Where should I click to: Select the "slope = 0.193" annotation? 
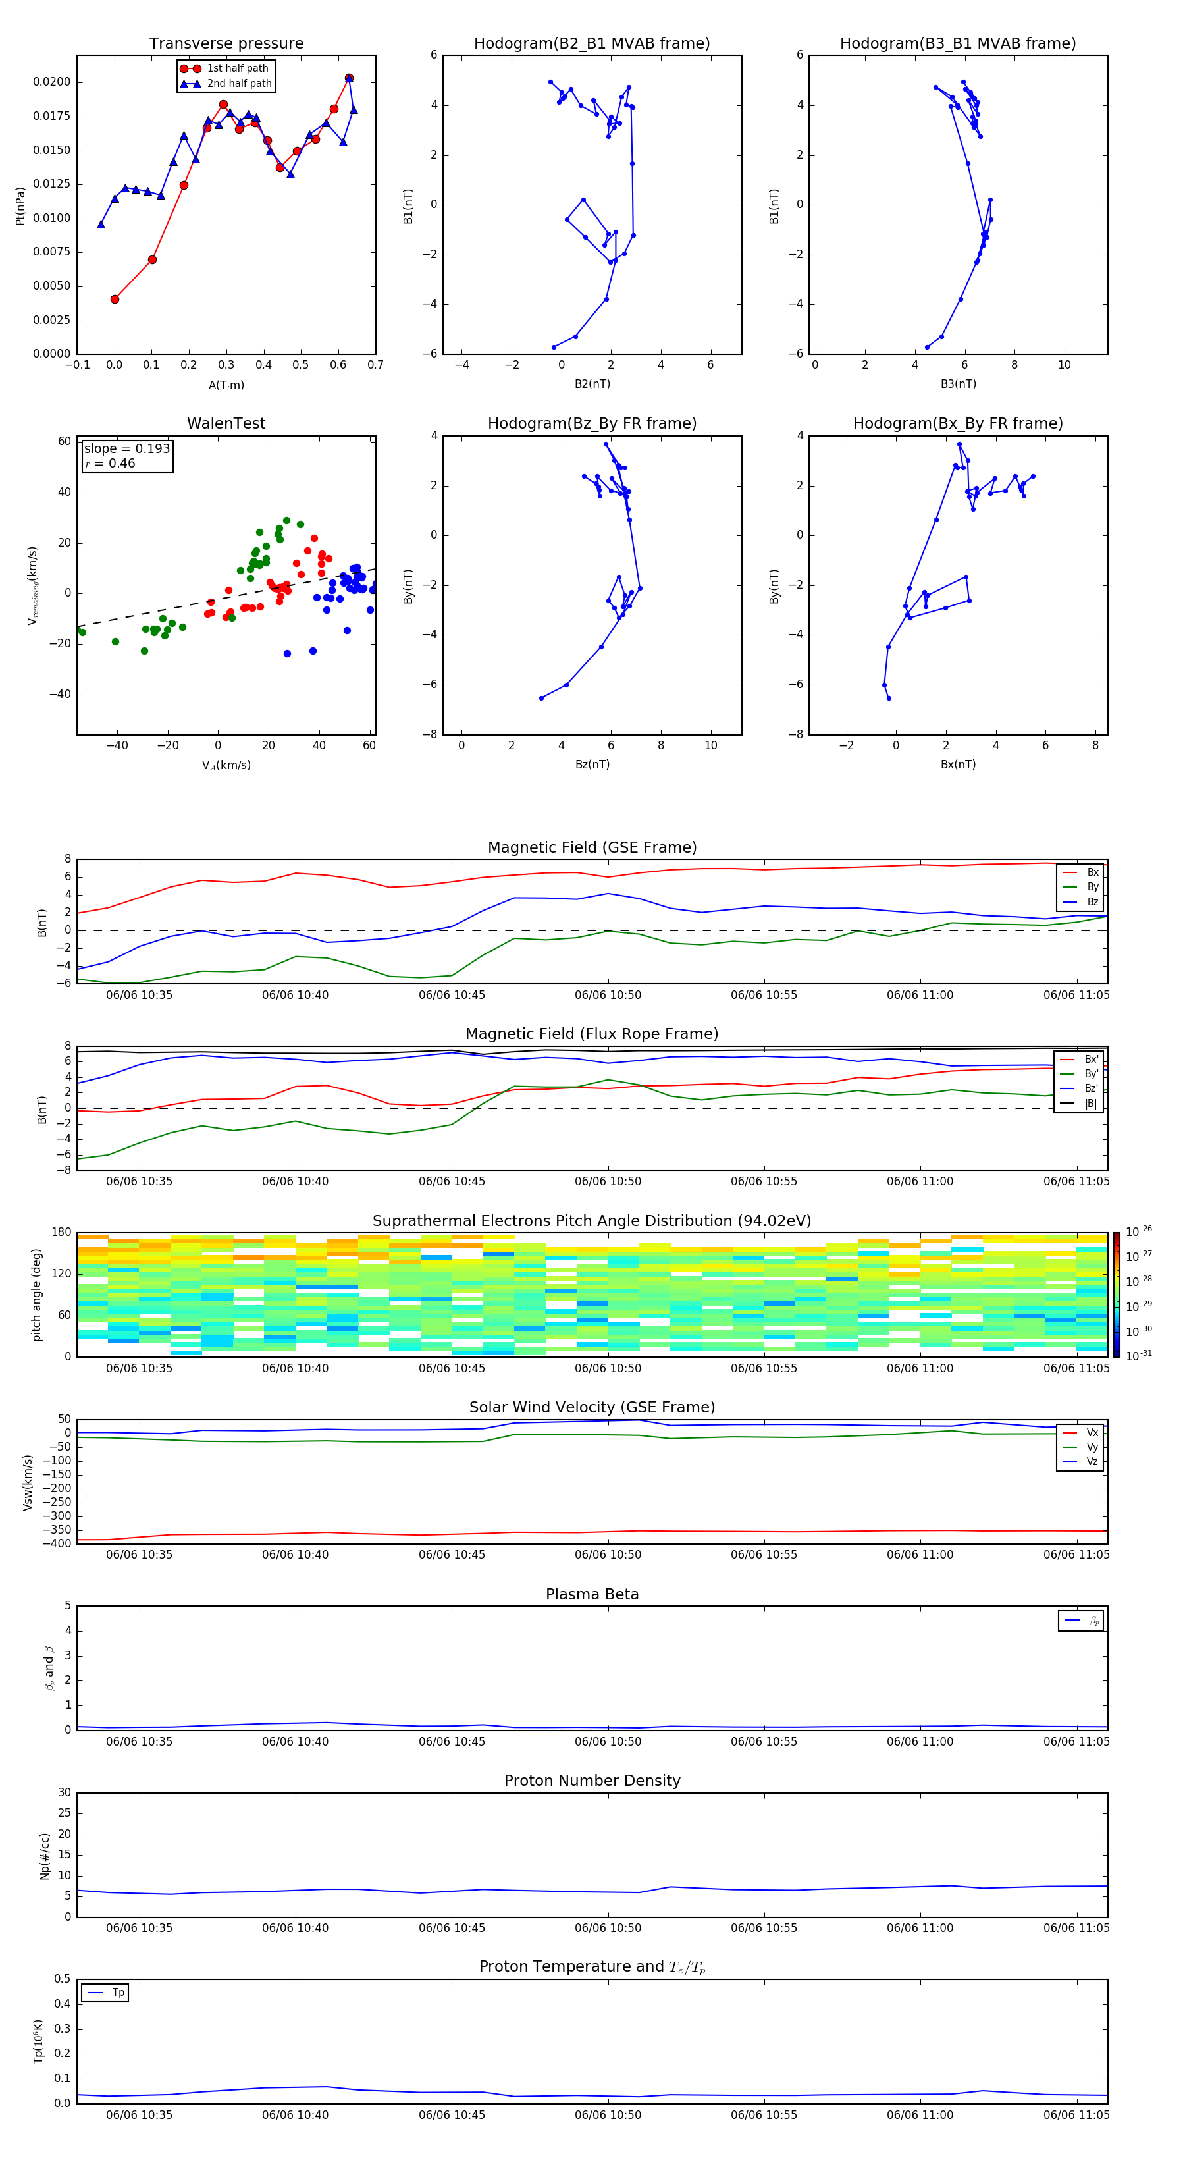[127, 449]
